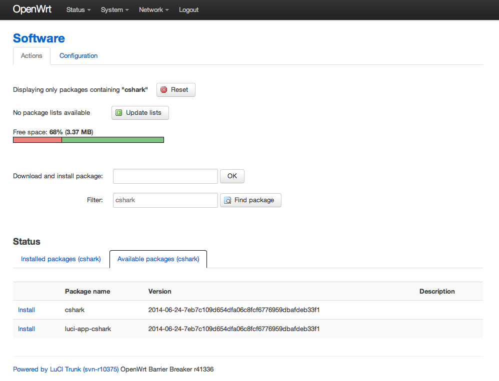Switch to the Configuration tab

(78, 55)
